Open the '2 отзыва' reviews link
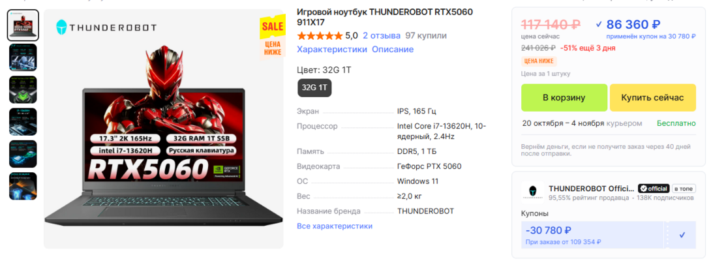This screenshot has width=711, height=274. click(x=382, y=36)
